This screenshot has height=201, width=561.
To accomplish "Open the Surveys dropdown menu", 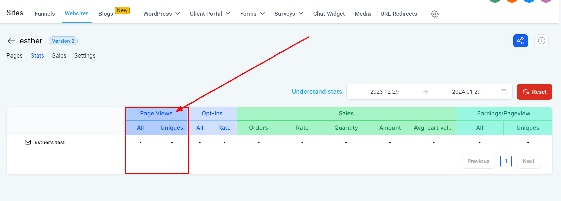I will (289, 14).
